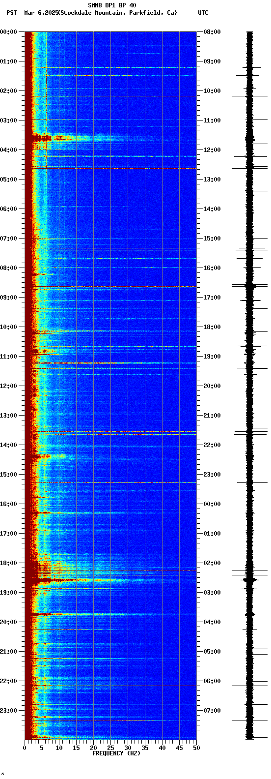271x779 pixels.
Task: Click the PST 06:00 time label
Action: coord(8,209)
